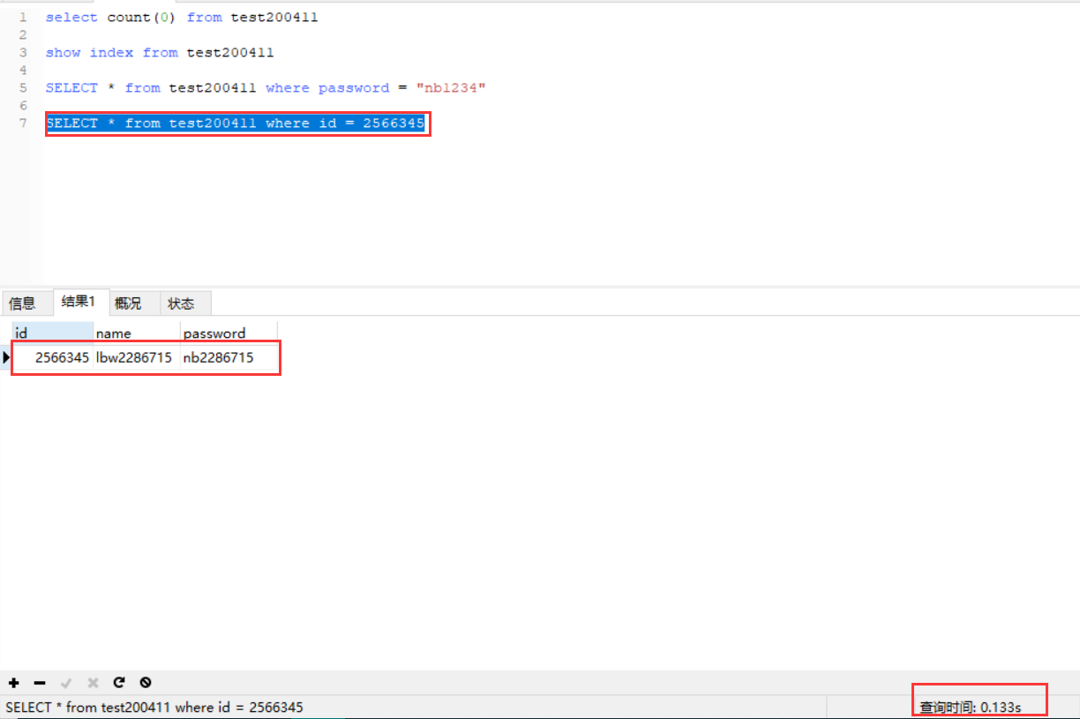1080x719 pixels.
Task: Click the apply changes checkmark icon
Action: [x=66, y=683]
